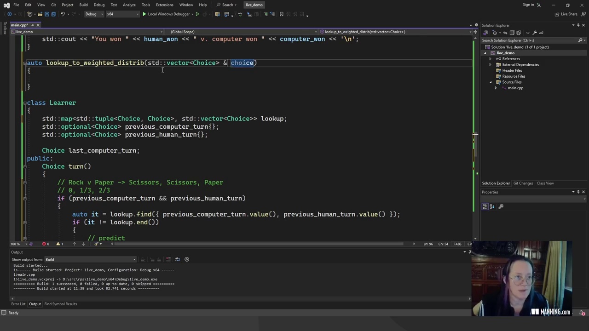Open the Analyze menu

point(129,5)
